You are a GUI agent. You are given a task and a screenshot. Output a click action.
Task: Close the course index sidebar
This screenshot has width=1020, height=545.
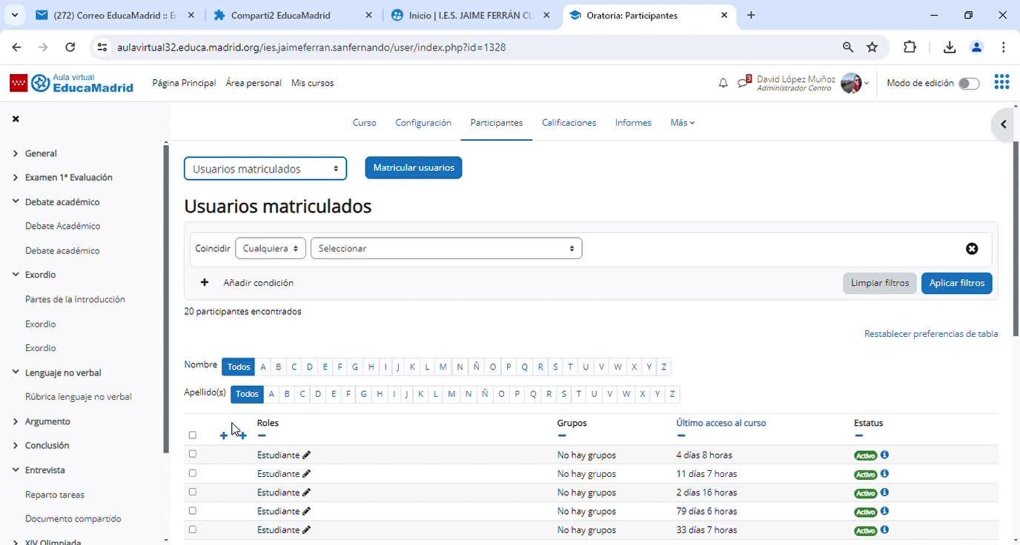16,118
